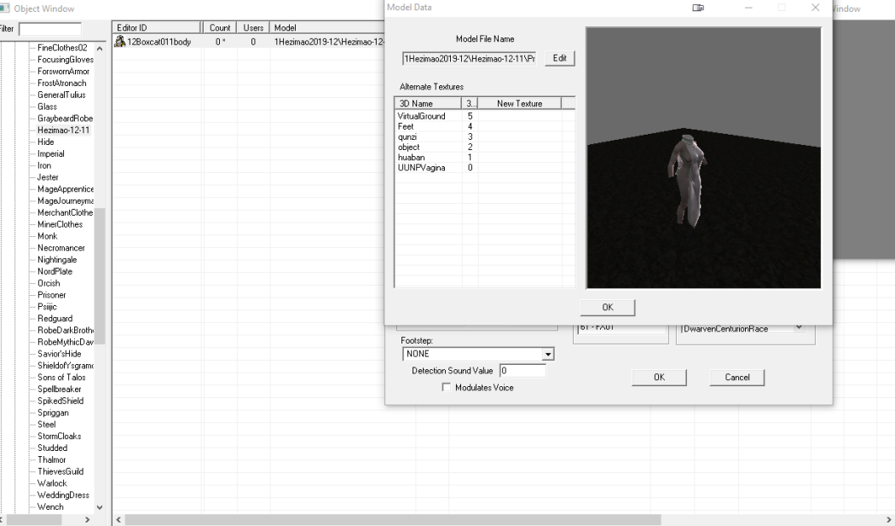Select Orcish tree item
The height and width of the screenshot is (526, 895).
[x=49, y=283]
